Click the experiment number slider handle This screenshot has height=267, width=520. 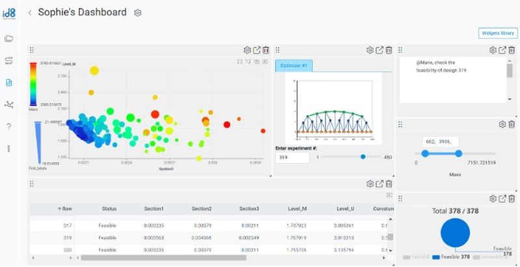(363, 157)
